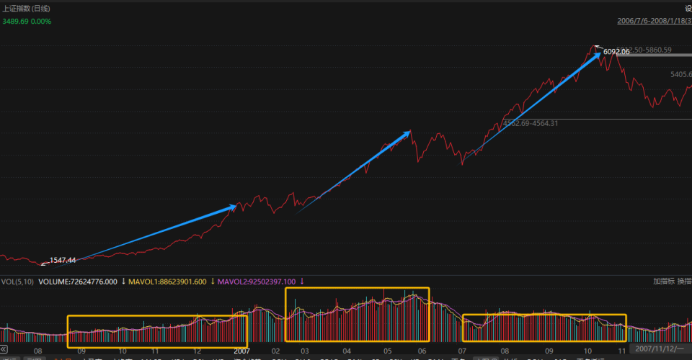Click the 02 month marker on time axis

pyautogui.click(x=275, y=351)
